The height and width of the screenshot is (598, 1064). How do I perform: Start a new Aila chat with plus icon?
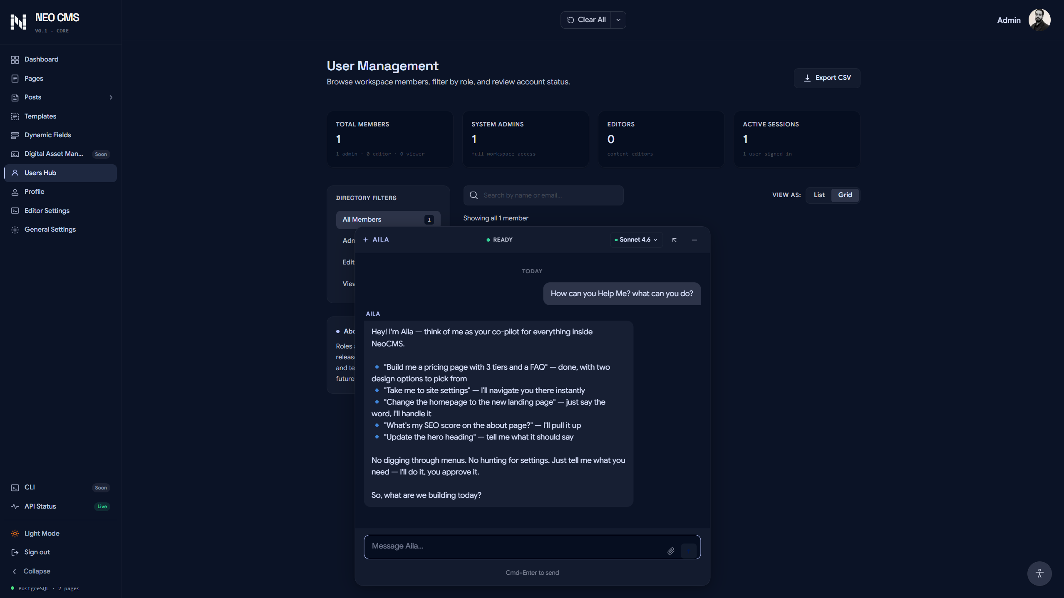click(x=366, y=240)
